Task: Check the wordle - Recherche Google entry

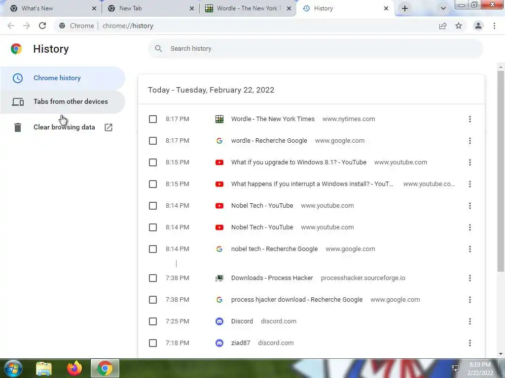Action: click(x=153, y=141)
